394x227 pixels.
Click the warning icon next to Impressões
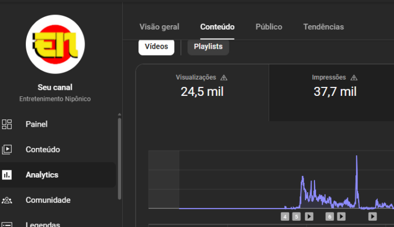[x=354, y=78]
